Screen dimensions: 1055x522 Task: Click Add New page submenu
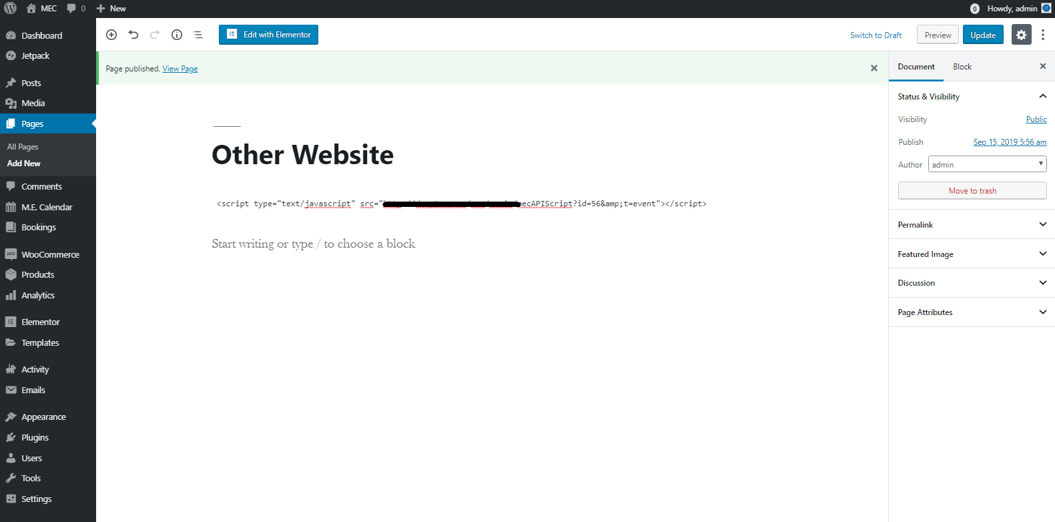pos(24,164)
